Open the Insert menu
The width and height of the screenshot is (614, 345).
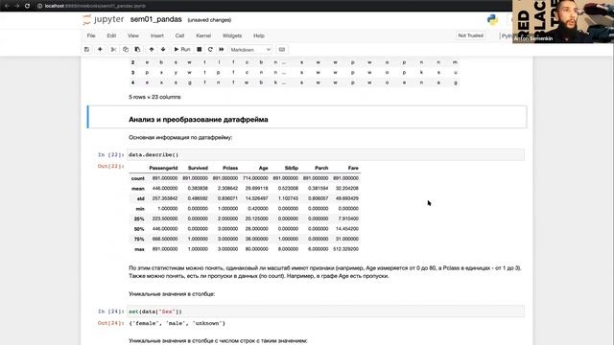157,35
